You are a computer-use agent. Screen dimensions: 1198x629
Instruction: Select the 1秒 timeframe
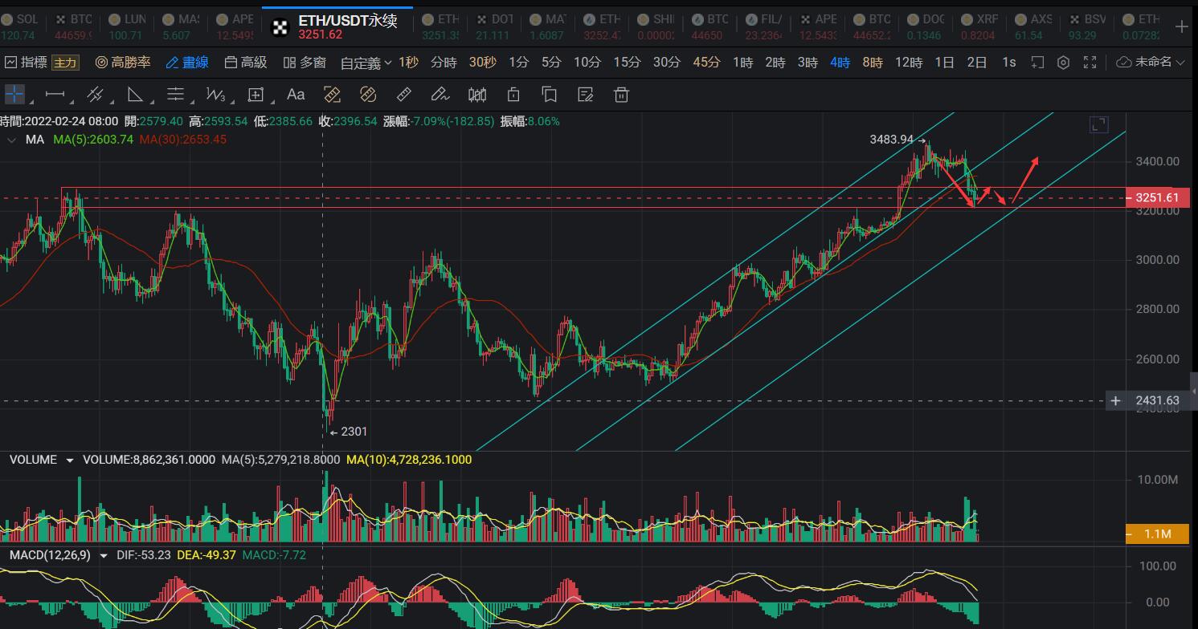coord(408,63)
